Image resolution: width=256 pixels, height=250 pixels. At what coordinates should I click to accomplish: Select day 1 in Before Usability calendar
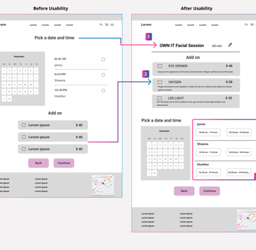(x=4, y=71)
